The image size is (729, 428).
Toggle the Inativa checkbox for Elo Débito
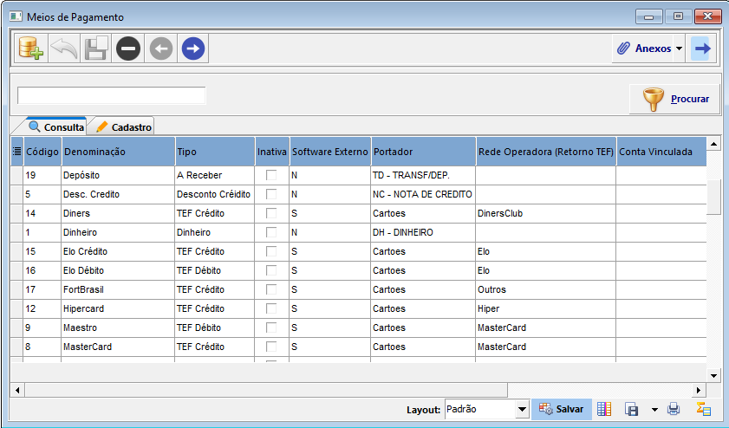pyautogui.click(x=271, y=270)
